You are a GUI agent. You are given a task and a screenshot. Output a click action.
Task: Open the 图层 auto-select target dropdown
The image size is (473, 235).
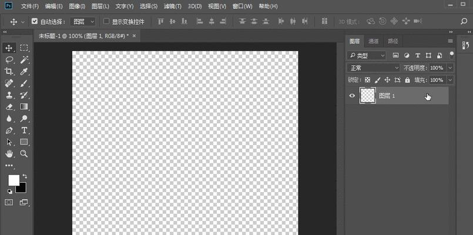coord(83,21)
